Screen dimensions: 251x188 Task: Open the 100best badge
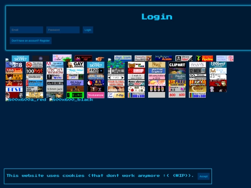218,65
